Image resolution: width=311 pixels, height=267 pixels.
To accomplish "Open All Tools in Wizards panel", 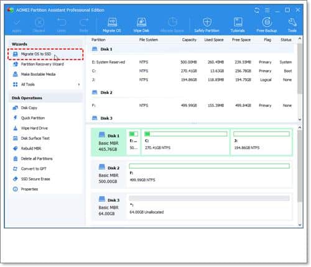I will click(x=28, y=84).
